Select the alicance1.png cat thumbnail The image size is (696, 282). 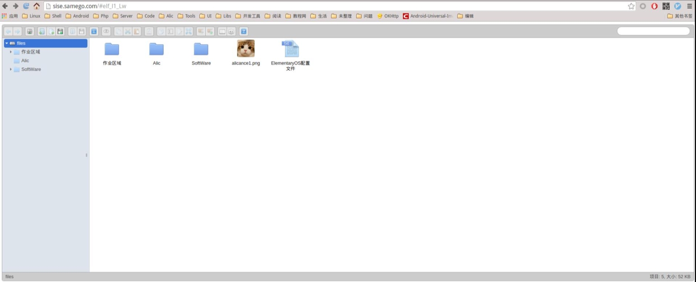(246, 48)
